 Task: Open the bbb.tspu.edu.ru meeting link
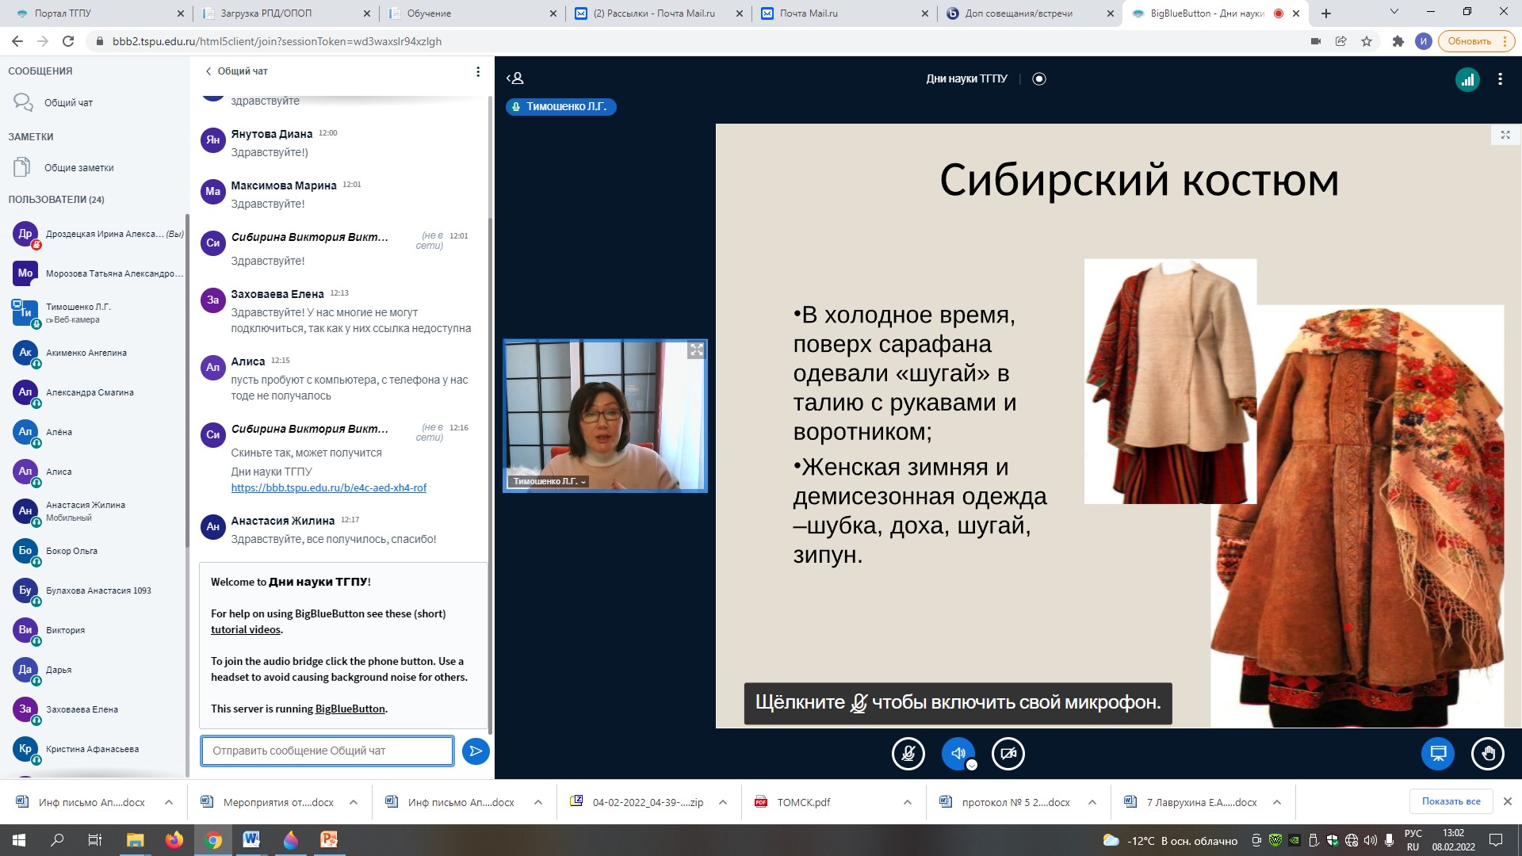(329, 487)
